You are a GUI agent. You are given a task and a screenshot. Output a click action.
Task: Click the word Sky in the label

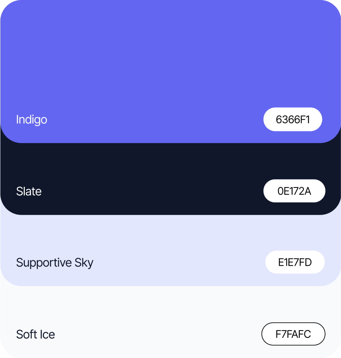(x=84, y=263)
